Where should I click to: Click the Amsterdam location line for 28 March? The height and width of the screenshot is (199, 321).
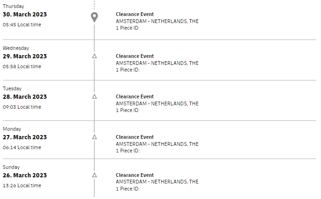(x=157, y=103)
